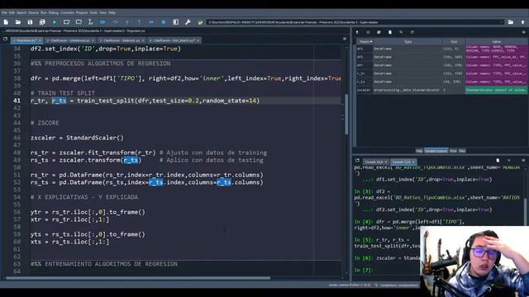The height and width of the screenshot is (297, 529).
Task: Sort variables by Size column
Action: coord(454,42)
